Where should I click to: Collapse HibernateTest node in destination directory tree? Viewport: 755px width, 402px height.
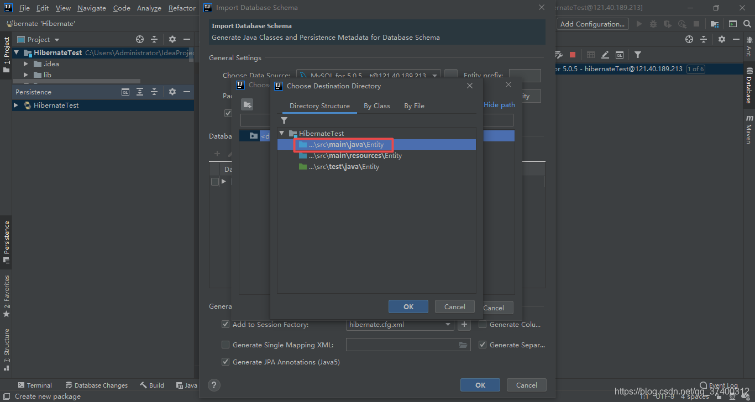282,134
